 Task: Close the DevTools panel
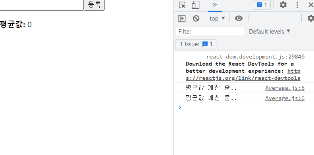[311, 5]
